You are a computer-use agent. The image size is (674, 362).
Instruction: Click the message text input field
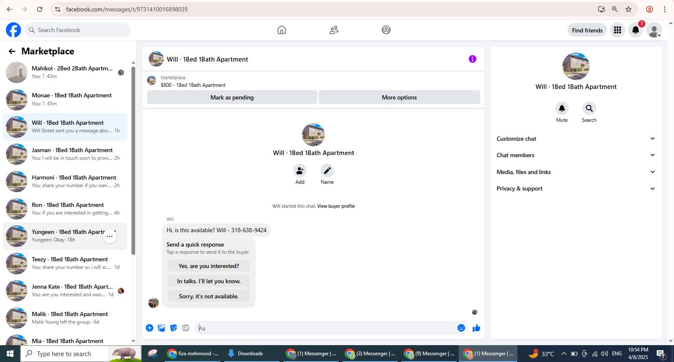coord(325,328)
